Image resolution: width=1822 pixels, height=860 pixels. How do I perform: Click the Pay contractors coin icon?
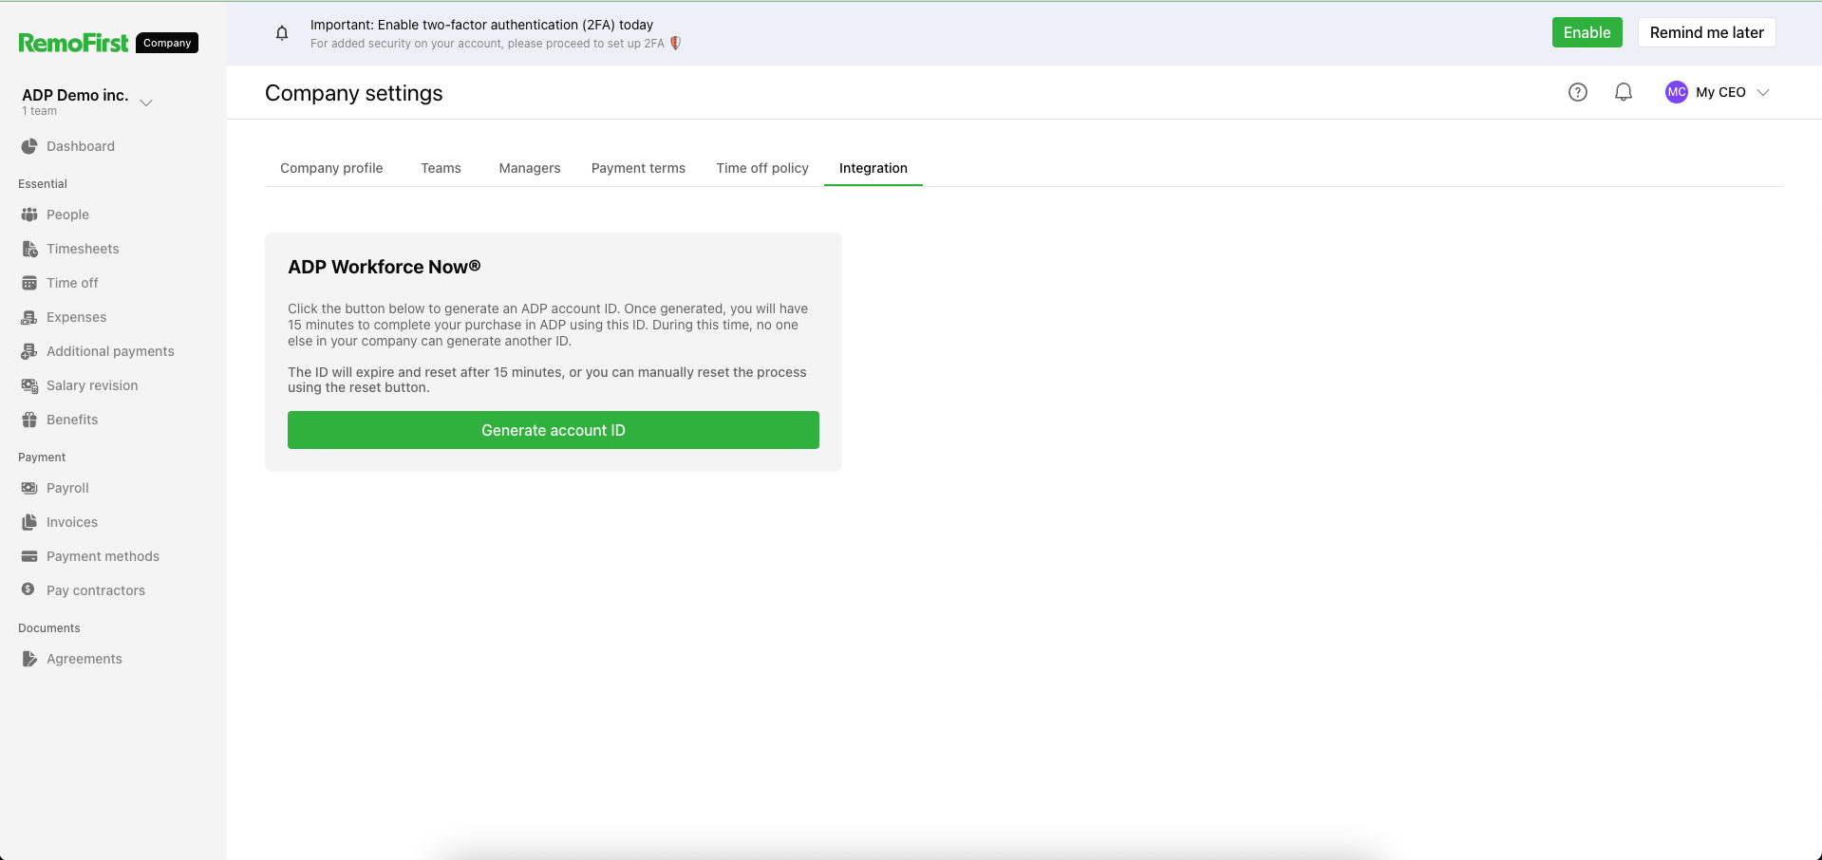tap(28, 589)
